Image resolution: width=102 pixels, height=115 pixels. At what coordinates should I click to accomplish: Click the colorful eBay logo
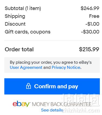(21, 104)
